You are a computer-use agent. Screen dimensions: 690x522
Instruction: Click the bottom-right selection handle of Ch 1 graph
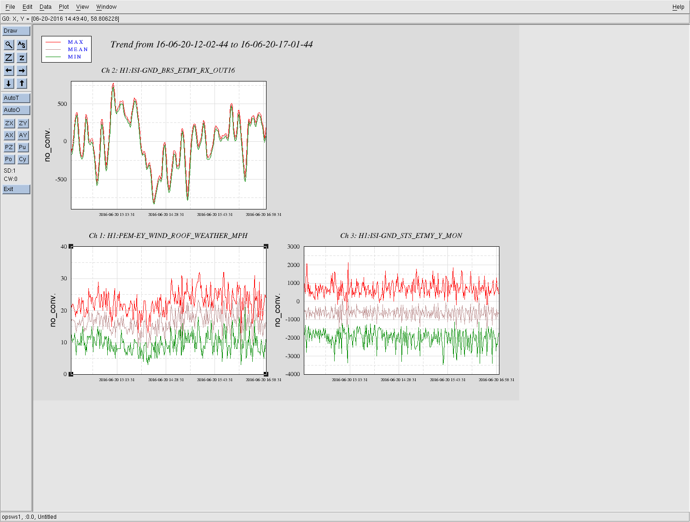[x=266, y=374]
